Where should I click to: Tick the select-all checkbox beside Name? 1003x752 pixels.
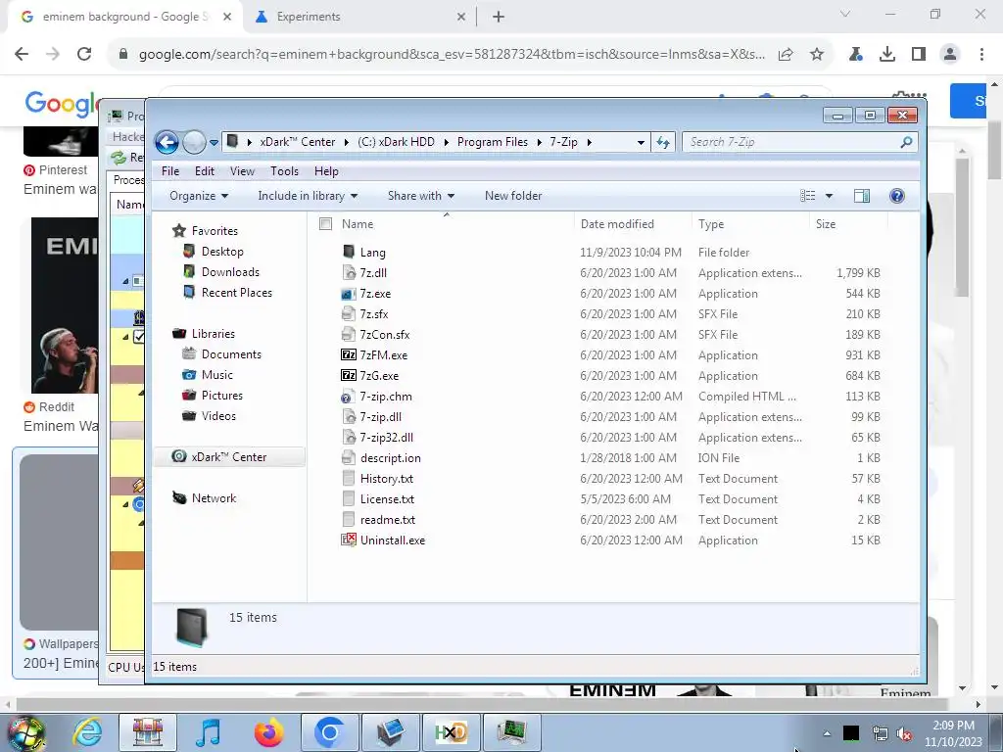[x=325, y=224]
